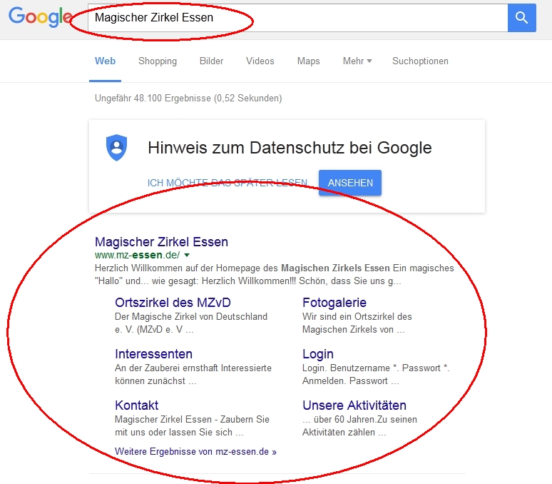The width and height of the screenshot is (552, 484).
Task: Click the www.mz-essen.de green URL
Action: click(x=138, y=255)
